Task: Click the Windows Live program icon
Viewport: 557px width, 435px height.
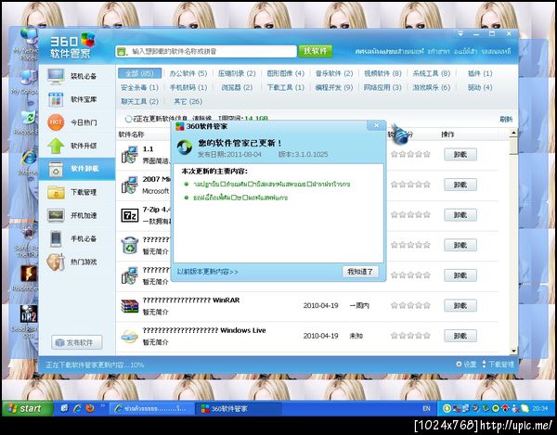Action: (x=129, y=336)
